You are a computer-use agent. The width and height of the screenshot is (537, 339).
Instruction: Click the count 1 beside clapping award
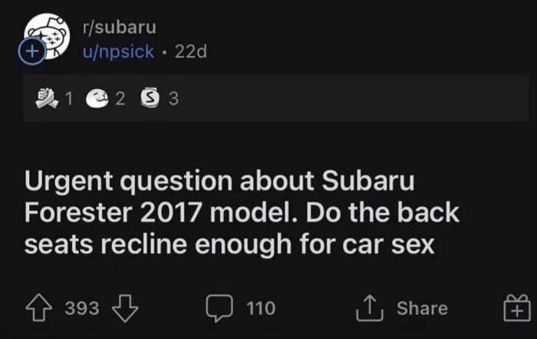pyautogui.click(x=68, y=98)
